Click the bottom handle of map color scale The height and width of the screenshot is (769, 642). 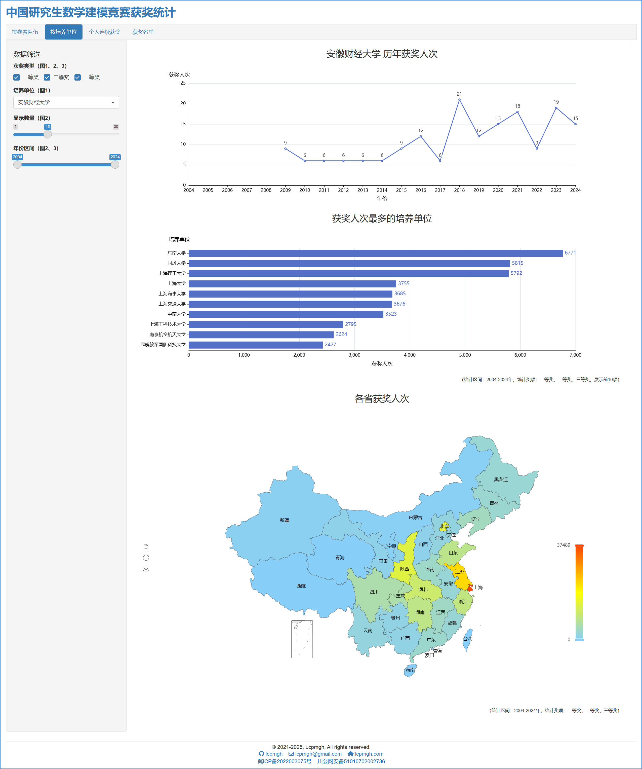tap(579, 640)
